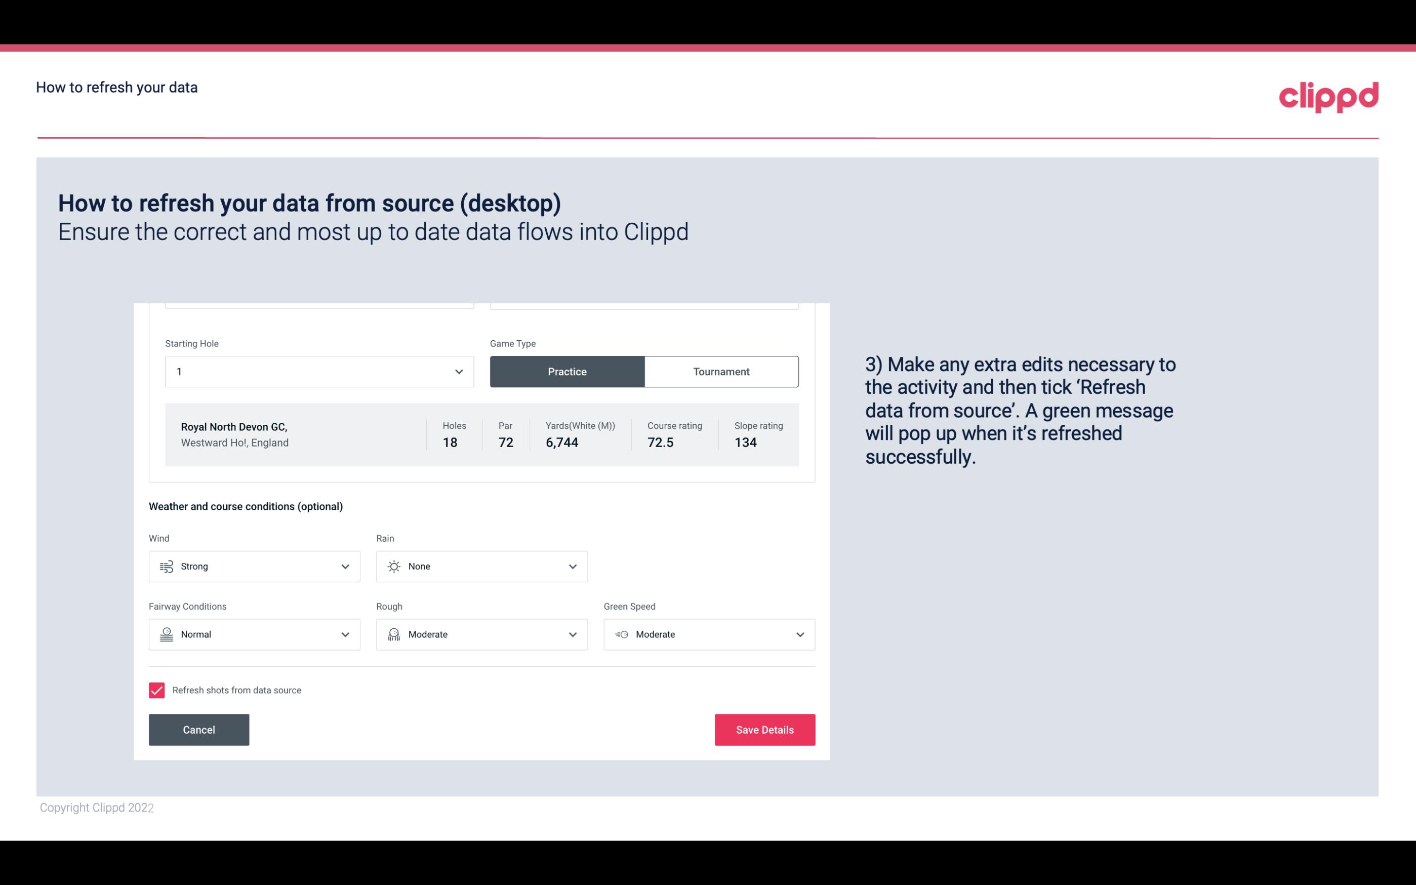Viewport: 1416px width, 885px height.
Task: Click the Save Details button
Action: click(764, 729)
